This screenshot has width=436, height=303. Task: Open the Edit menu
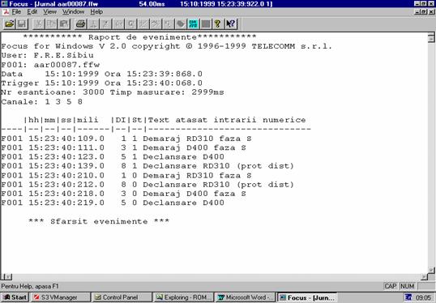pyautogui.click(x=32, y=11)
